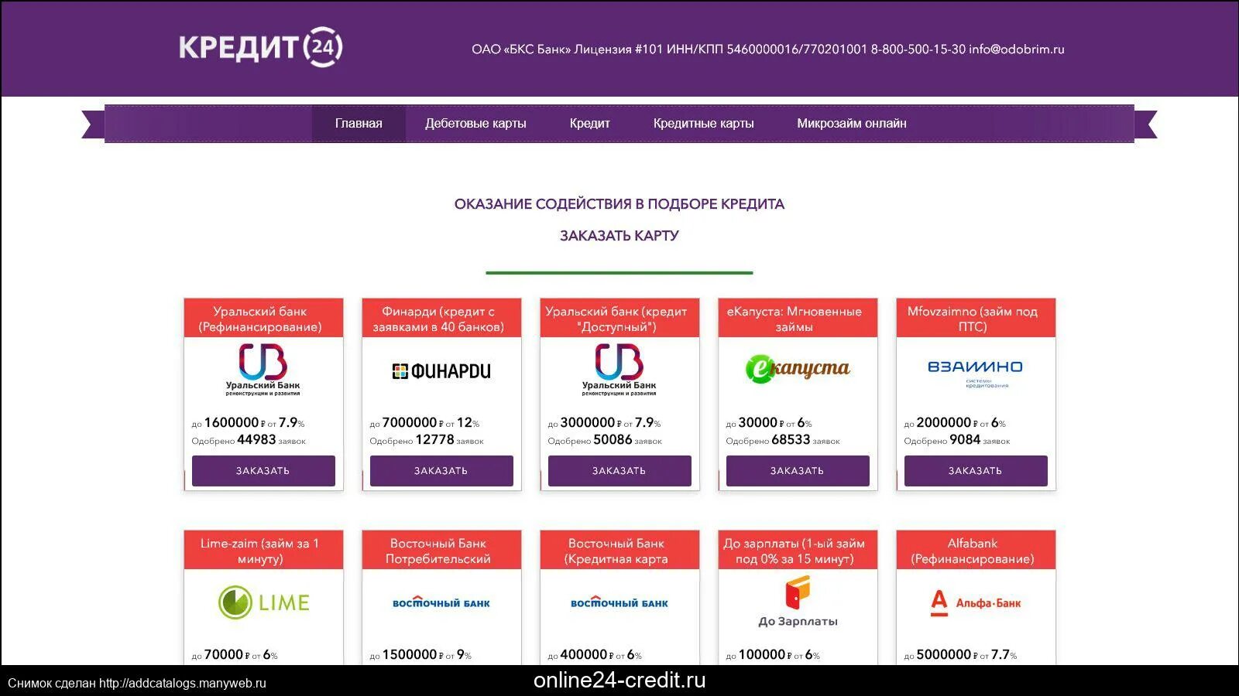Open Mfovzaimno (займ под ПТС) title
This screenshot has width=1239, height=696.
[x=973, y=319]
